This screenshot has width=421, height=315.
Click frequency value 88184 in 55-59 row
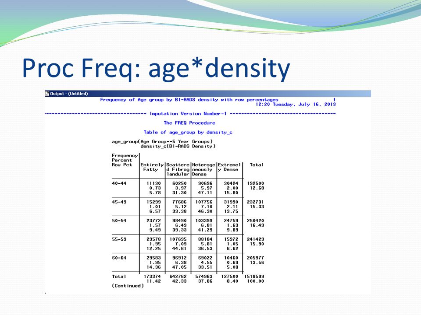205,239
